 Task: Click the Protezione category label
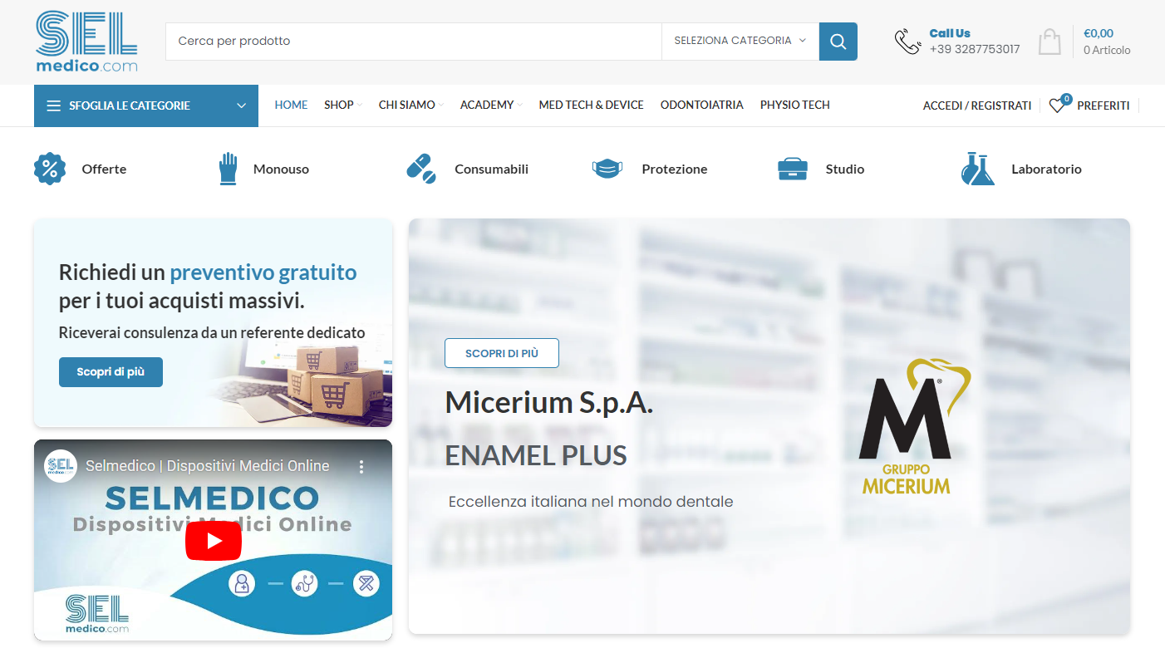[675, 169]
